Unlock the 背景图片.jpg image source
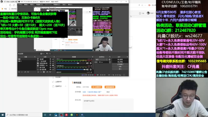208x117 pixels. (x=53, y=65)
